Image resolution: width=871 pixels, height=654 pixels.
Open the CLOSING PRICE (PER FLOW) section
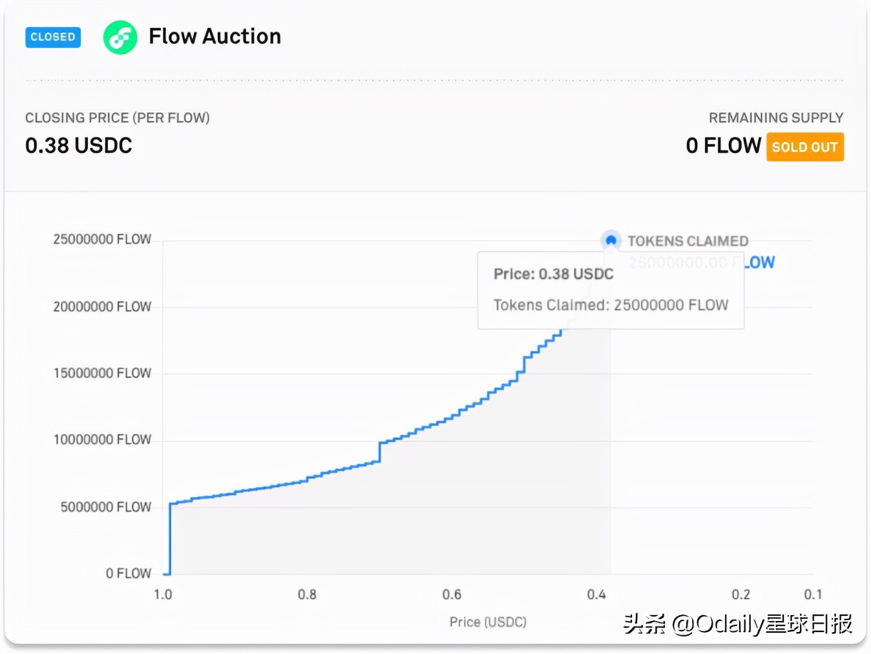[118, 118]
